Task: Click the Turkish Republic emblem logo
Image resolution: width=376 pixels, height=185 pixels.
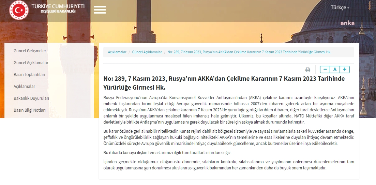Action: tap(19, 10)
